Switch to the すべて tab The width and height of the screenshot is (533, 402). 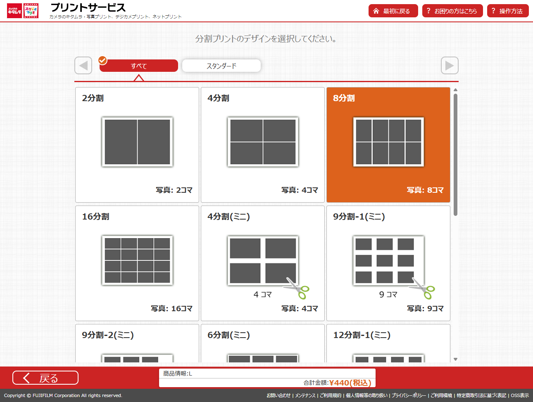click(x=138, y=66)
